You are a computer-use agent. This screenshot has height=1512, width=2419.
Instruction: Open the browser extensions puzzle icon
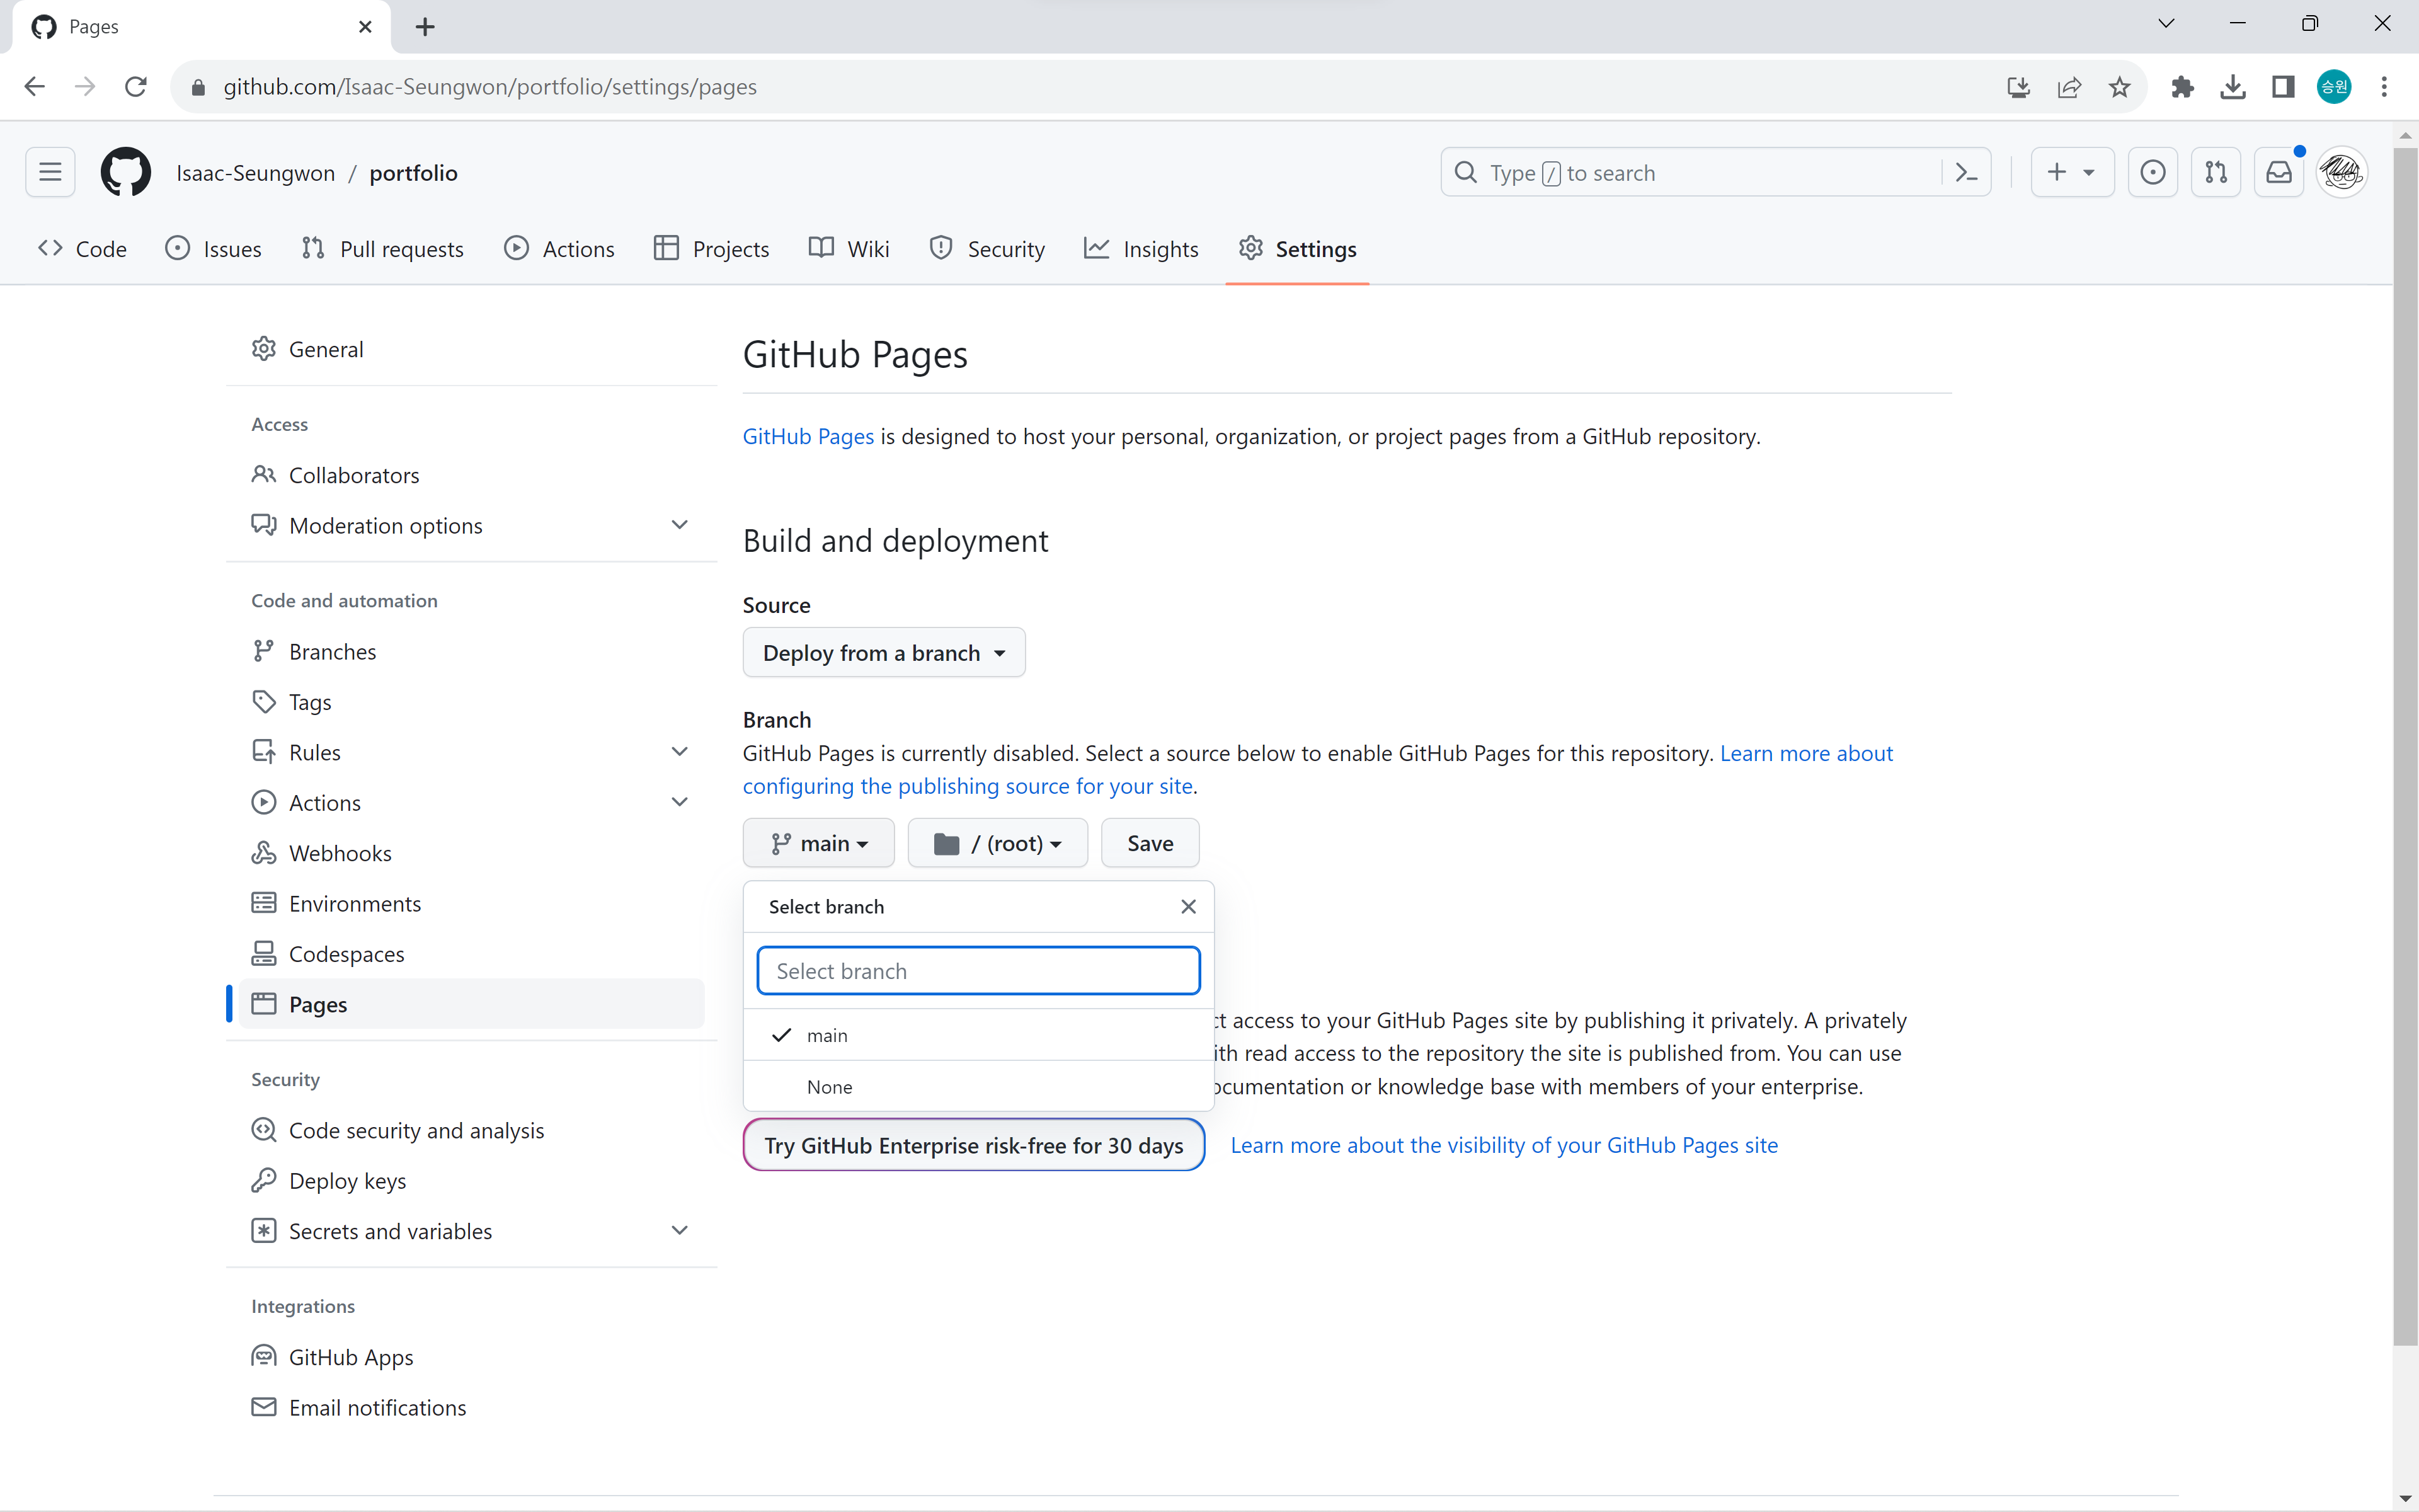pyautogui.click(x=2182, y=87)
